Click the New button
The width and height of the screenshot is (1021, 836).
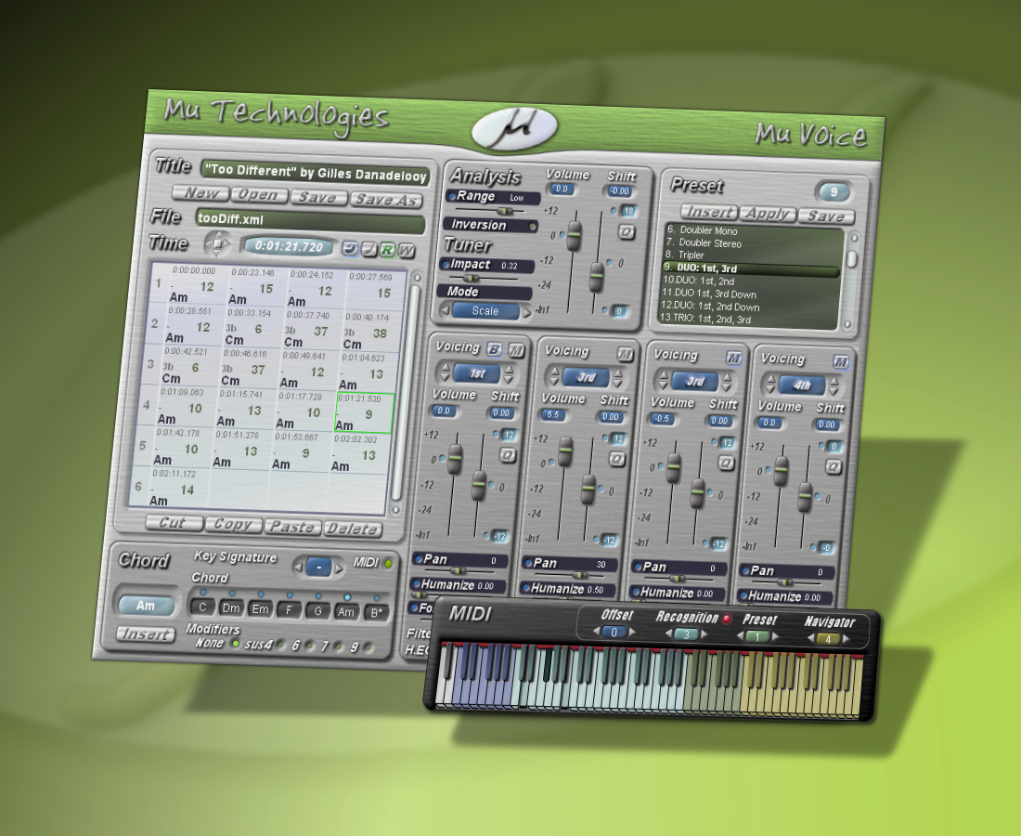[200, 193]
